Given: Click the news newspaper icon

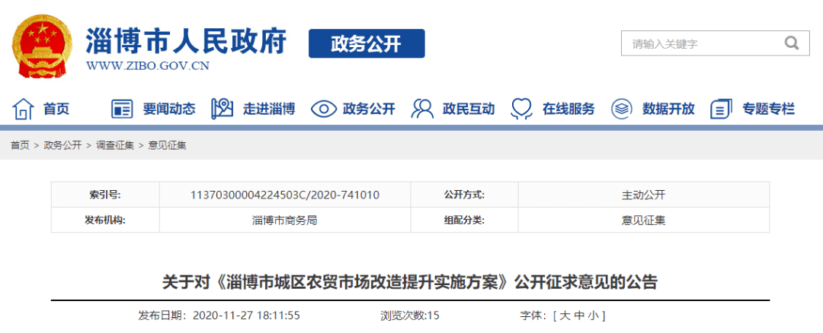Looking at the screenshot, I should [x=122, y=109].
